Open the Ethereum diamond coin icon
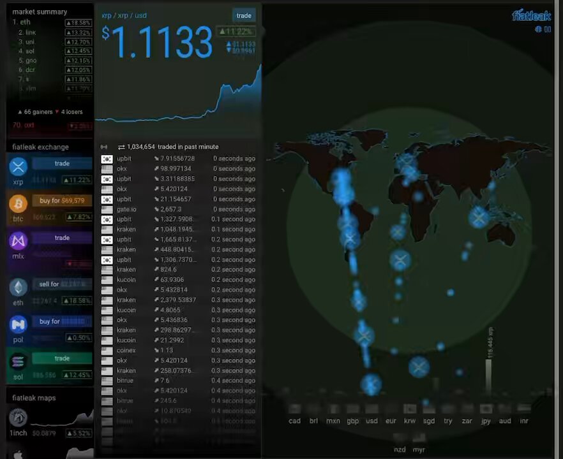Viewport: 563px width, 459px height. click(18, 288)
